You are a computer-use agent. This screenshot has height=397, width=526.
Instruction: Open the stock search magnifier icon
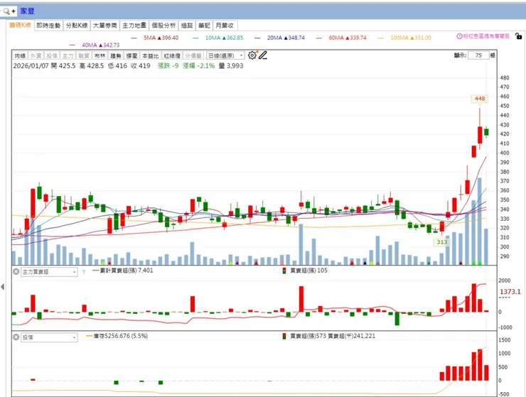(6, 11)
